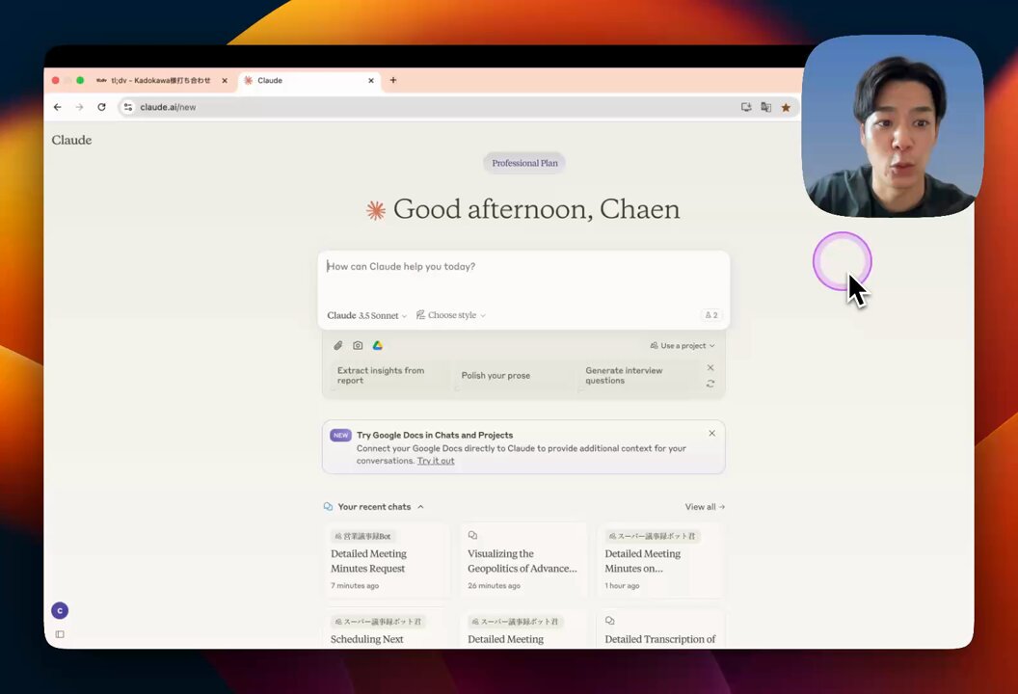Add from Google Drive icon
The width and height of the screenshot is (1018, 694).
point(377,345)
